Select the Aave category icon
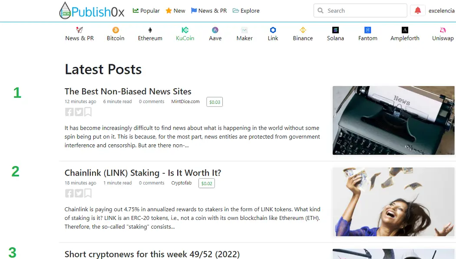This screenshot has height=259, width=456. click(215, 30)
